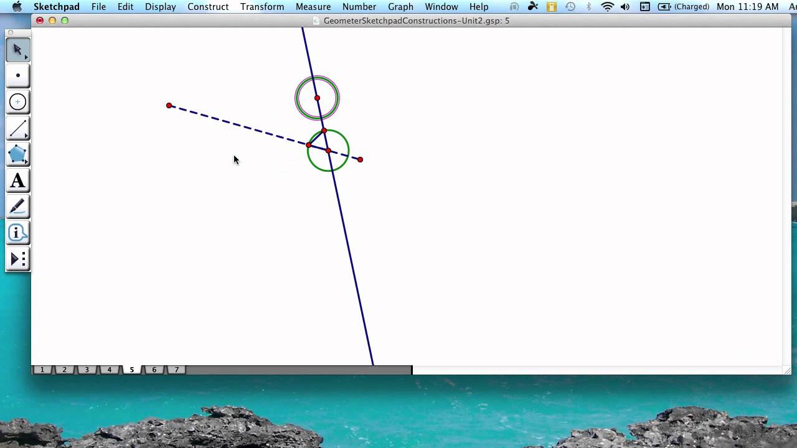Open the Edit menu
The image size is (797, 448).
point(125,7)
